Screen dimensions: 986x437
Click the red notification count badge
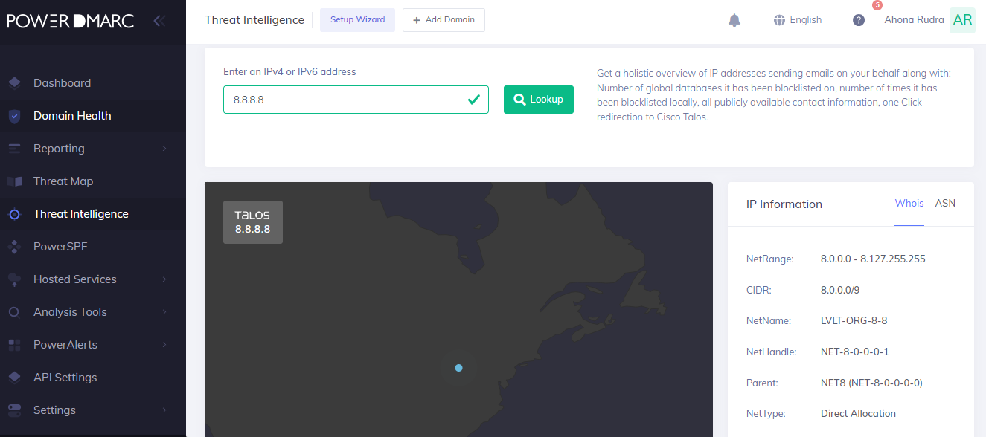click(x=877, y=5)
